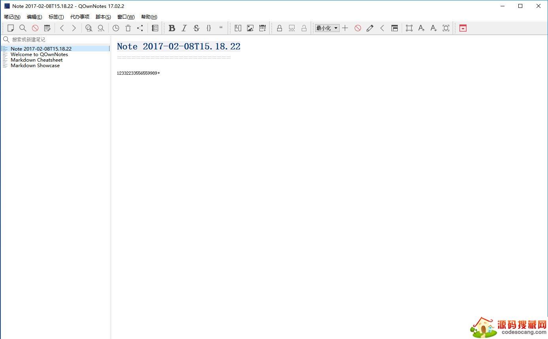Image resolution: width=548 pixels, height=339 pixels.
Task: Decrease note text font size
Action: (x=434, y=28)
